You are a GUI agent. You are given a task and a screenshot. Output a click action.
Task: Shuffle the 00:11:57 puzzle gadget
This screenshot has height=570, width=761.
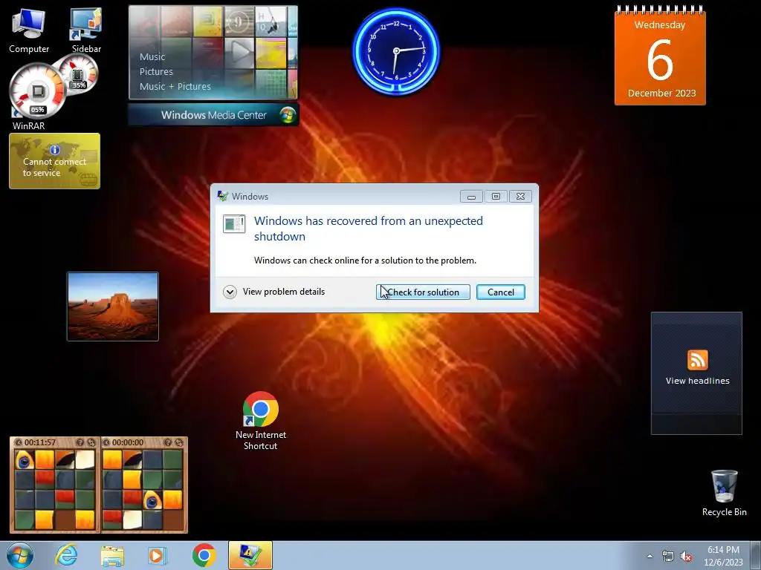coord(91,442)
